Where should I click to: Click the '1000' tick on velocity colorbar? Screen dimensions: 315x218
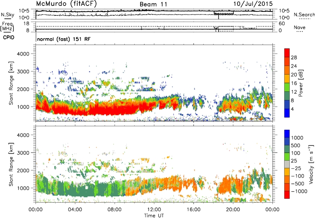(297, 138)
